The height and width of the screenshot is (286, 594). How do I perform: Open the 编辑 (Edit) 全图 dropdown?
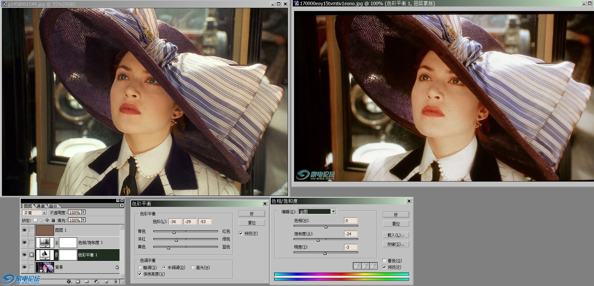click(333, 211)
